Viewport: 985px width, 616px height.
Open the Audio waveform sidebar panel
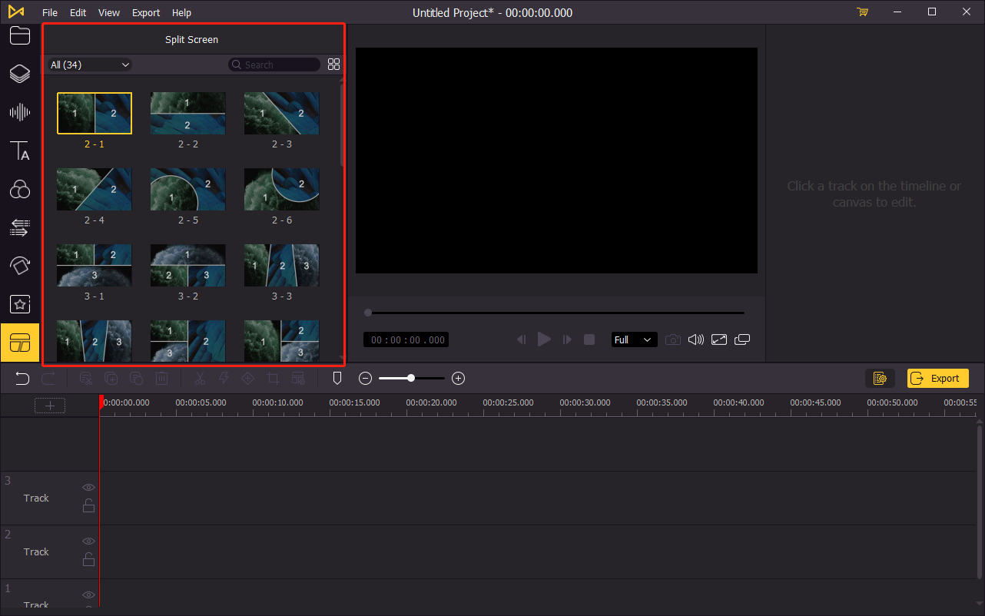click(x=20, y=113)
